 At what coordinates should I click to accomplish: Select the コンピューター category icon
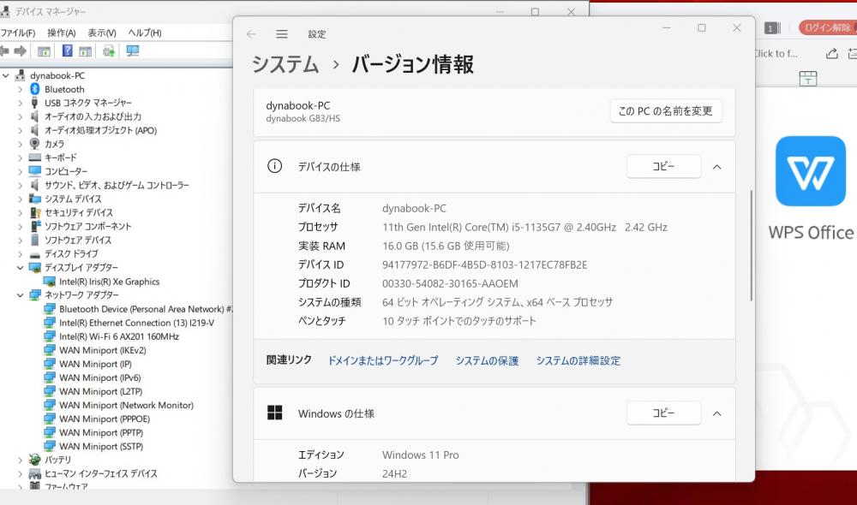[34, 171]
